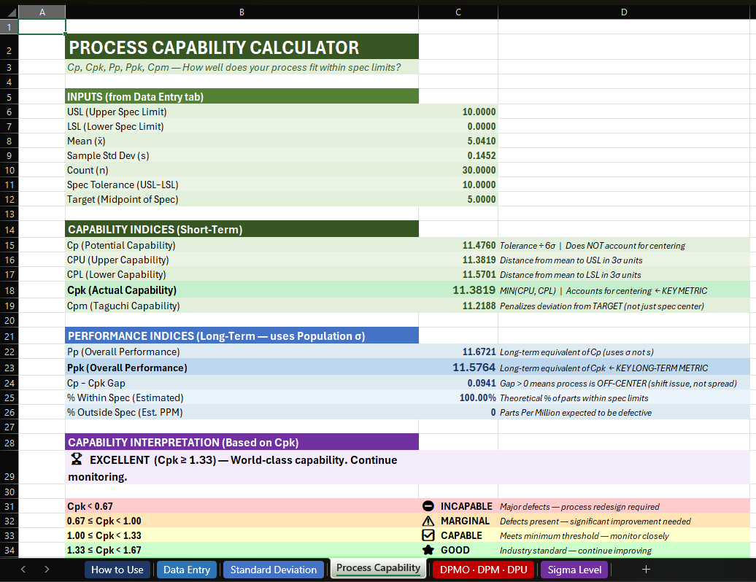Click the active Process Capability tab
Viewport: 756px width, 582px height.
pos(378,569)
